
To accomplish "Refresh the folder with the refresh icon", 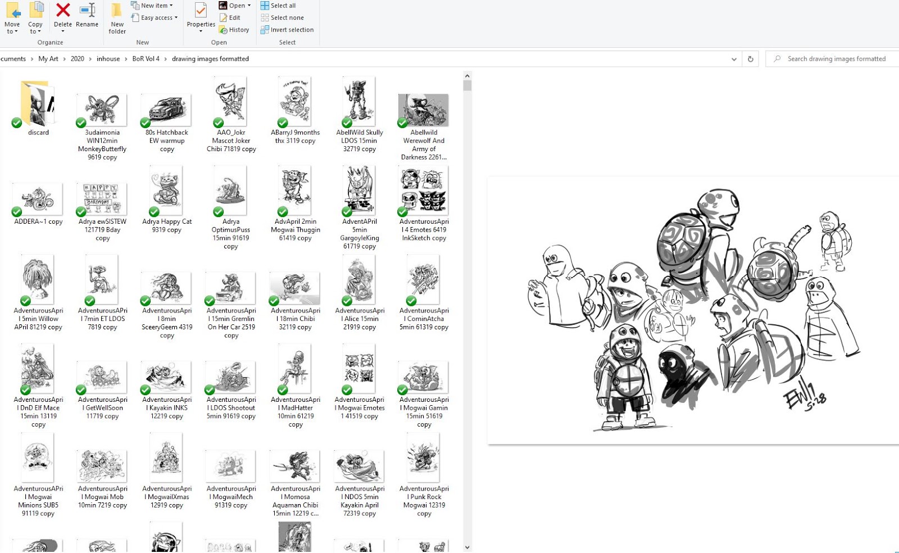I will [x=750, y=59].
